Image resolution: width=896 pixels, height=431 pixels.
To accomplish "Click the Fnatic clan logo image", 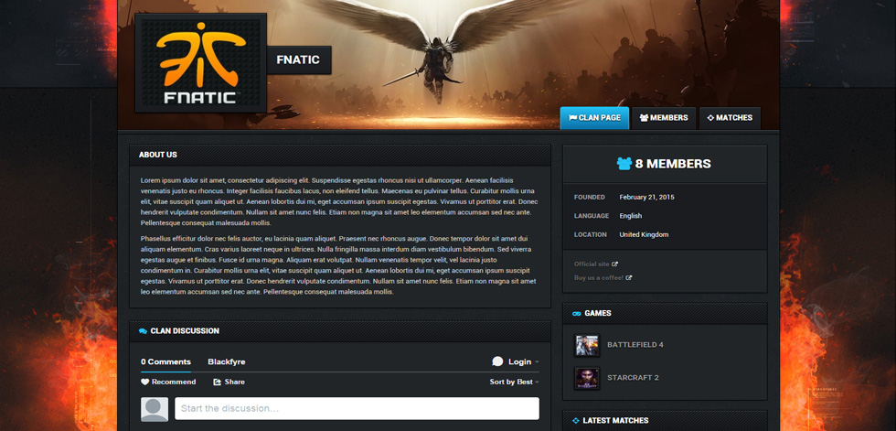I will (x=201, y=63).
